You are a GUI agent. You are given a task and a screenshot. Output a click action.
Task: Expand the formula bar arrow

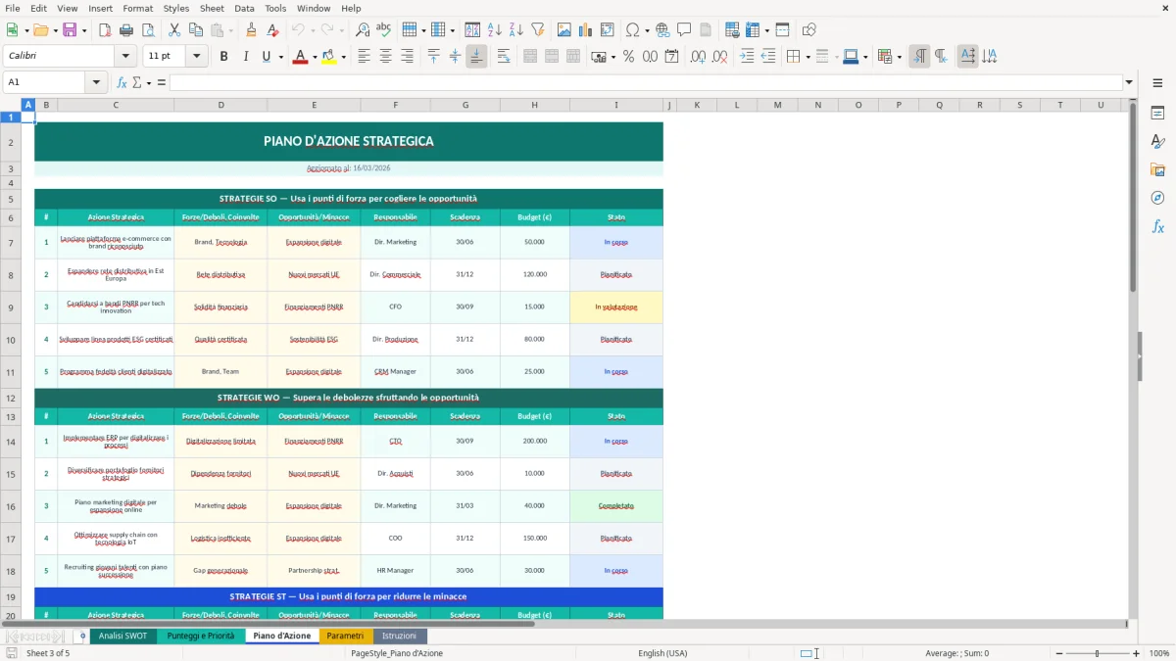[x=1129, y=82]
